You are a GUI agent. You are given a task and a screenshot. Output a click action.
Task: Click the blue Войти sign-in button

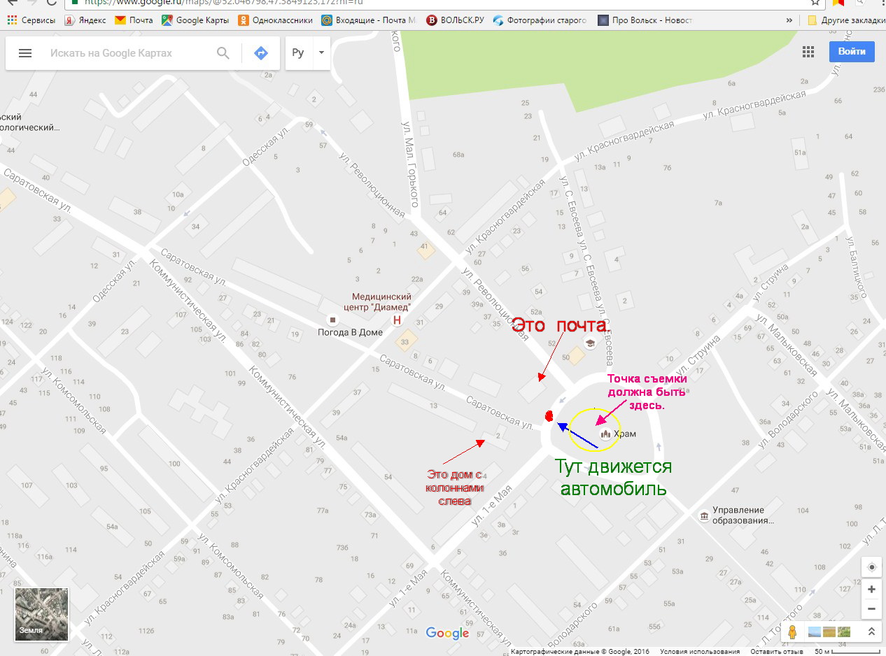[x=852, y=52]
